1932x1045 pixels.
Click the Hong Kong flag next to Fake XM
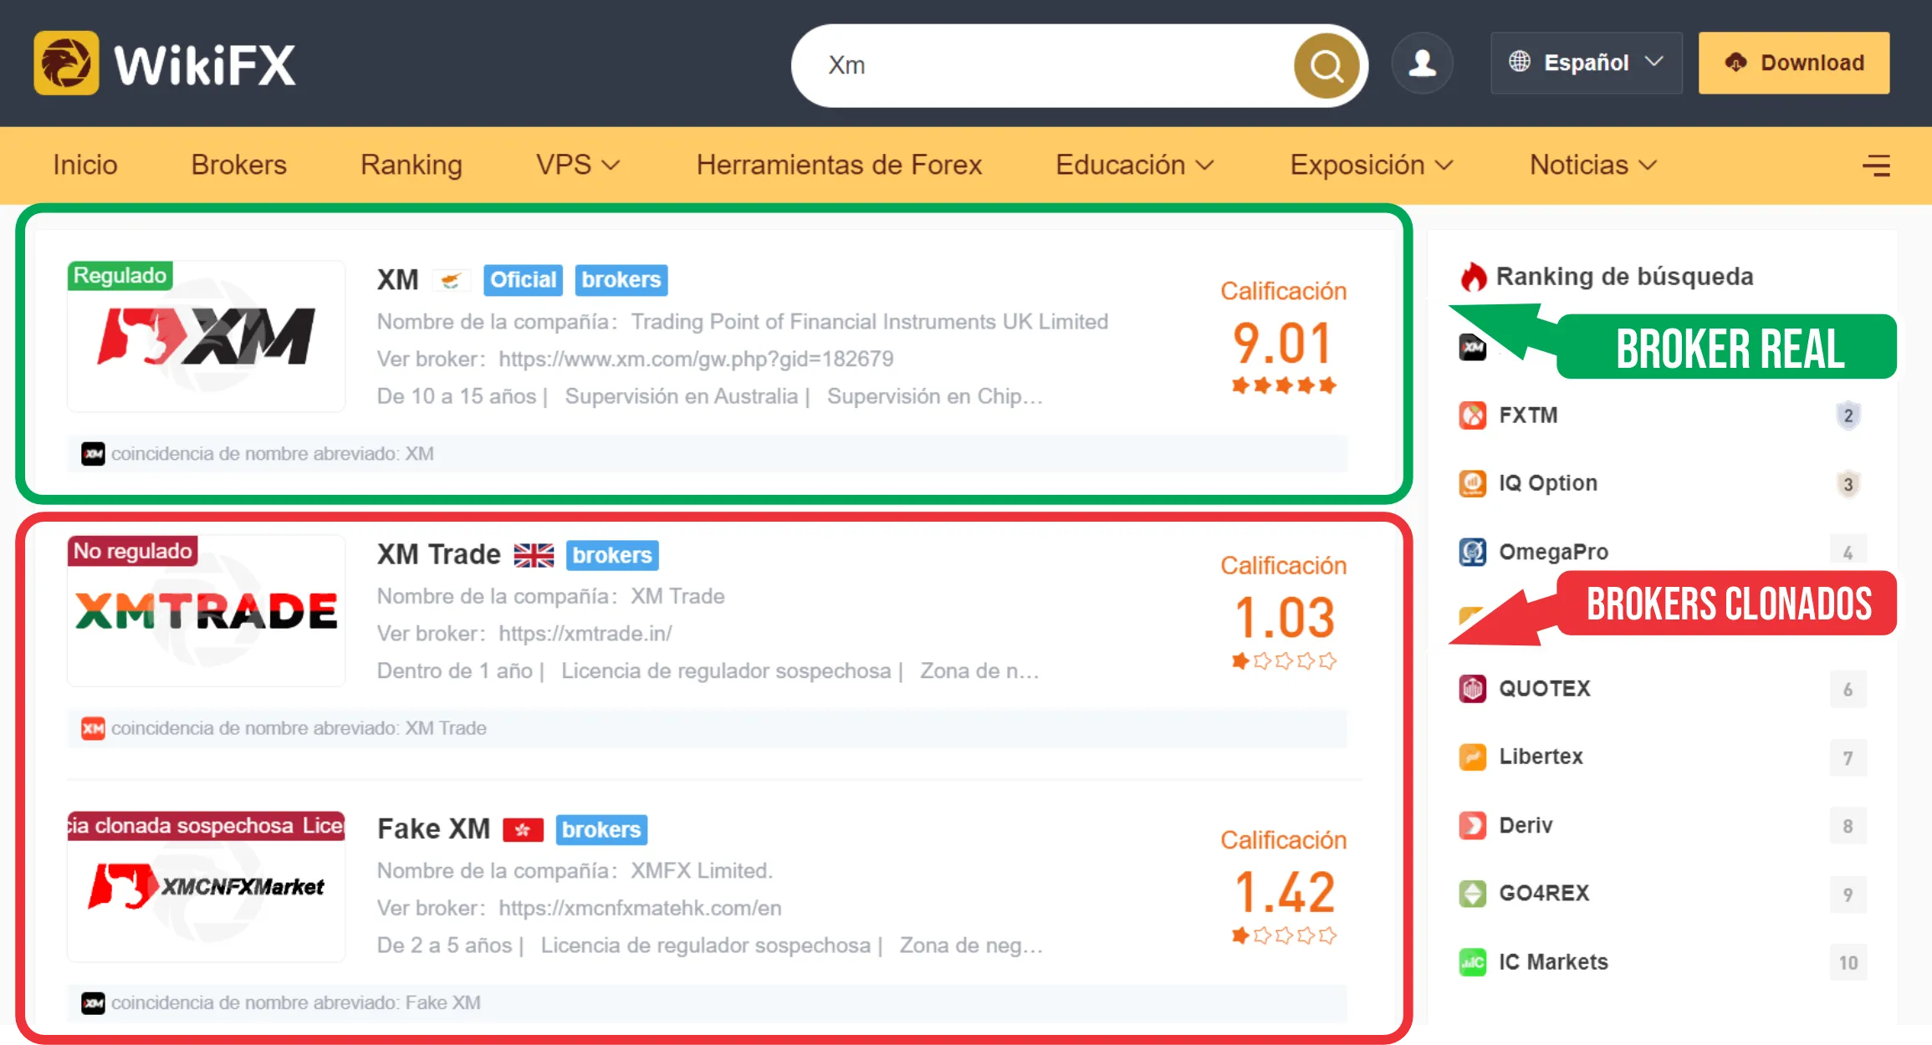click(x=523, y=830)
